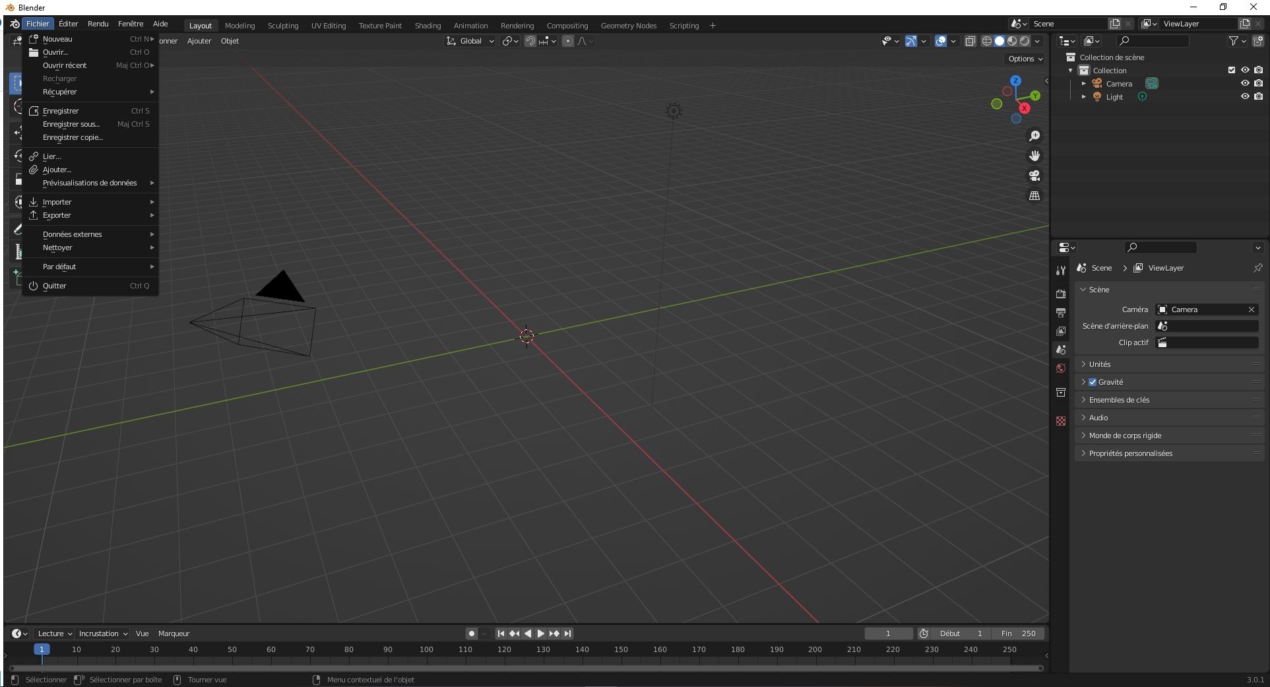Image resolution: width=1270 pixels, height=687 pixels.
Task: Switch to the Shading workspace tab
Action: click(428, 26)
